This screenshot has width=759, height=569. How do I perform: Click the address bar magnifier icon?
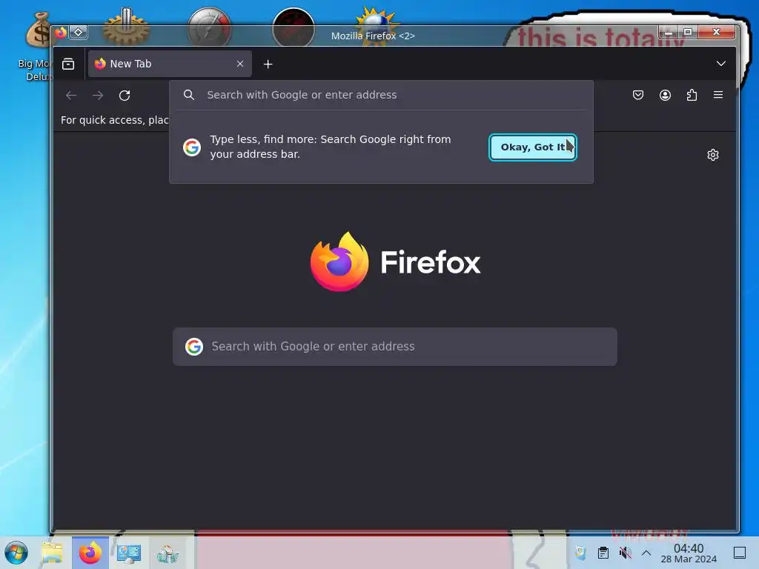click(x=189, y=95)
